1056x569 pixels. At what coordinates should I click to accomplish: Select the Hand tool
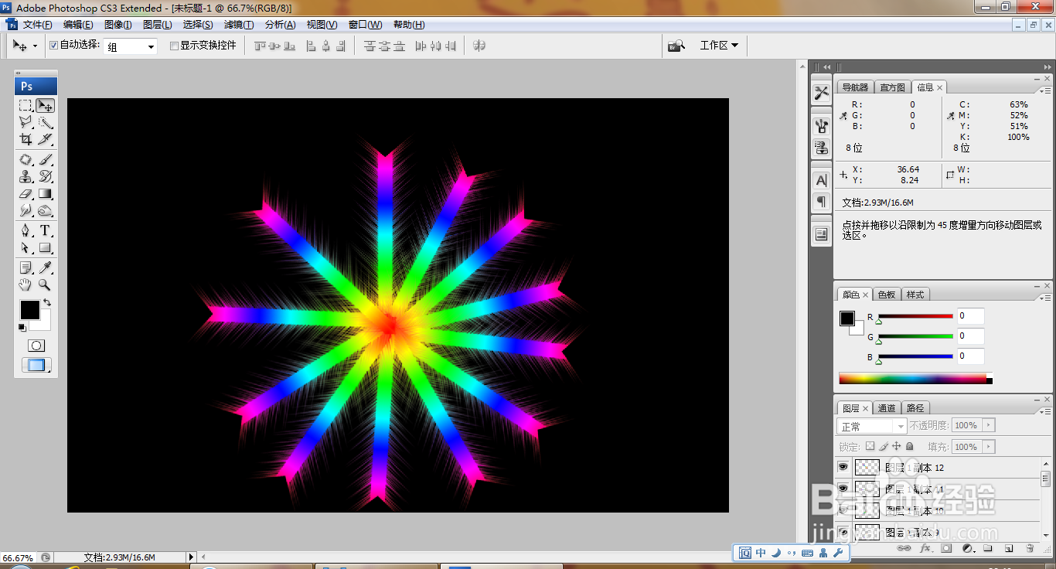coord(26,284)
